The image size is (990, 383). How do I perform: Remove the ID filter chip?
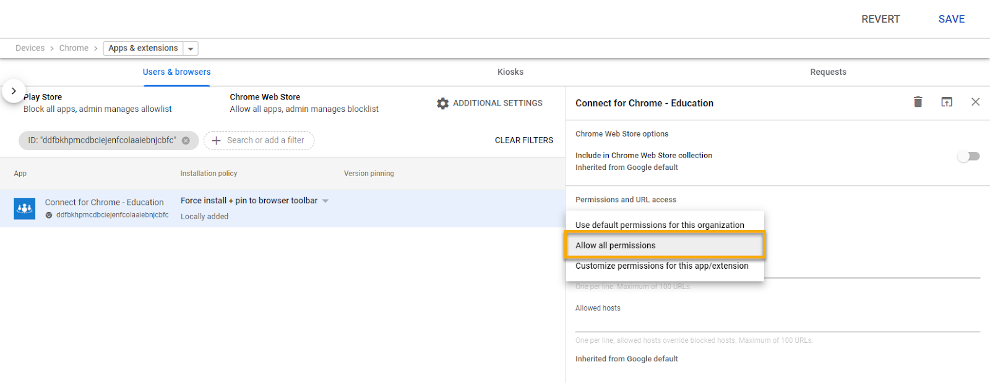click(x=186, y=140)
